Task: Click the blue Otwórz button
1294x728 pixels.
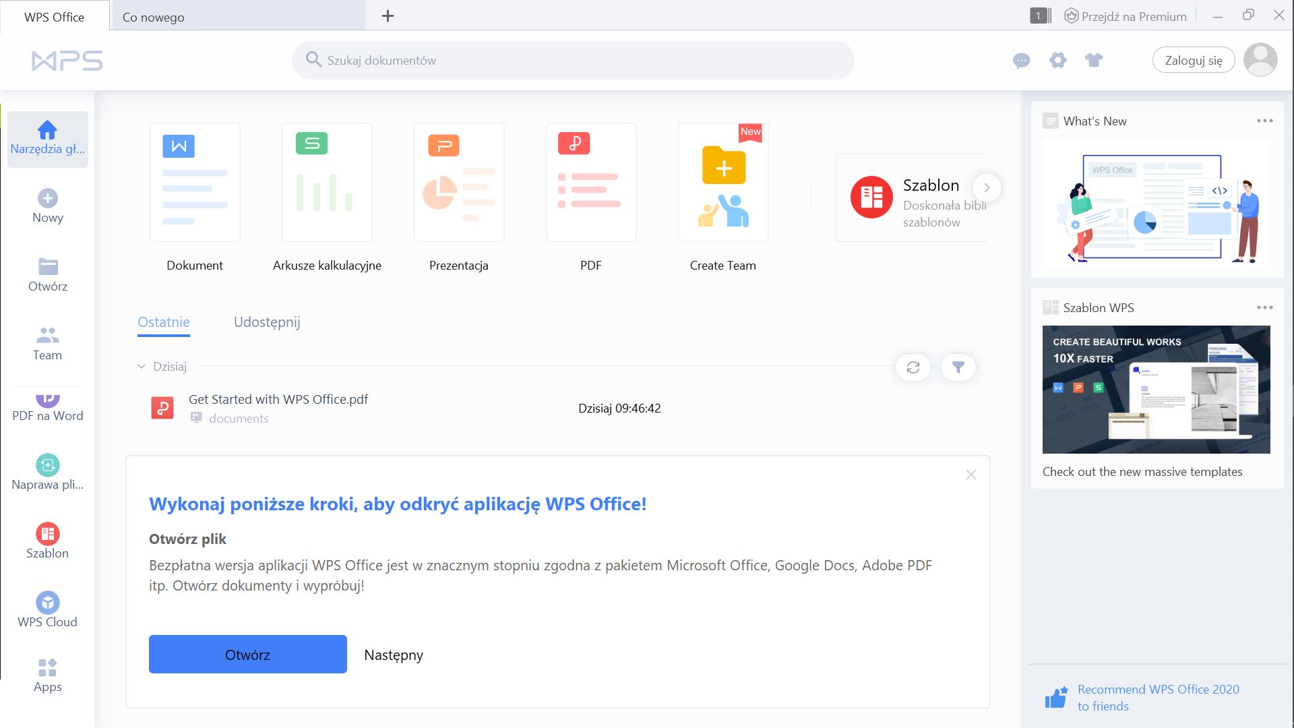Action: 247,654
